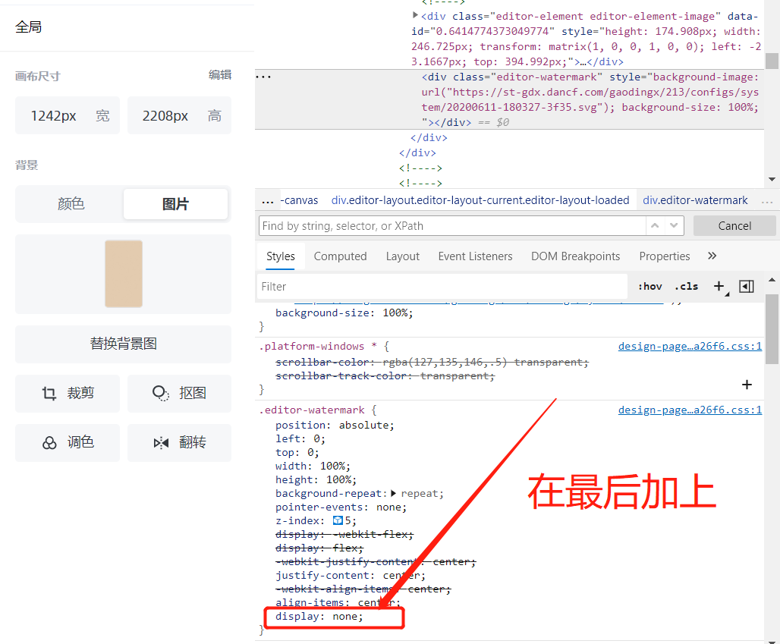The height and width of the screenshot is (644, 780).
Task: Switch to the Styles tab
Action: tap(281, 256)
